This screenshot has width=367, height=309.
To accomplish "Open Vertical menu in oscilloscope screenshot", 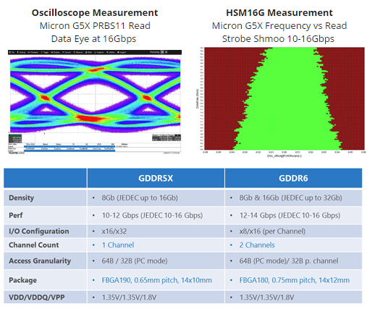I will (22, 52).
